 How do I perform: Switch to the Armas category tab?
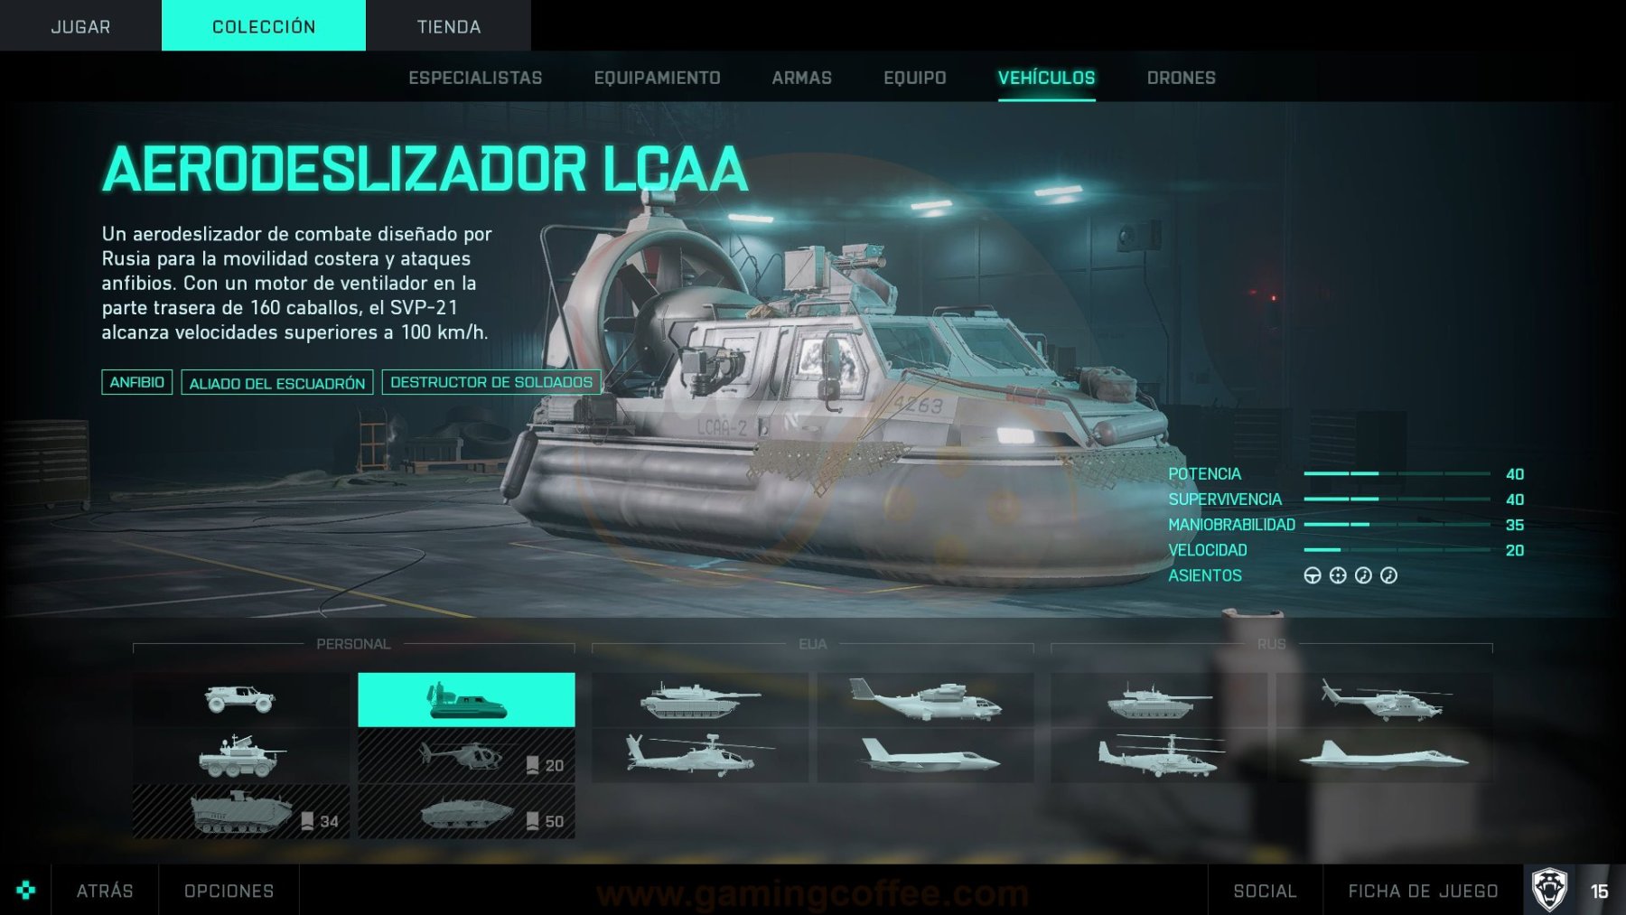tap(802, 78)
